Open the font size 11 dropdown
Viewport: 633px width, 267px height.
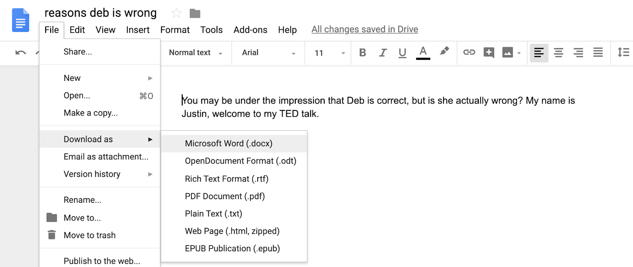[x=330, y=53]
